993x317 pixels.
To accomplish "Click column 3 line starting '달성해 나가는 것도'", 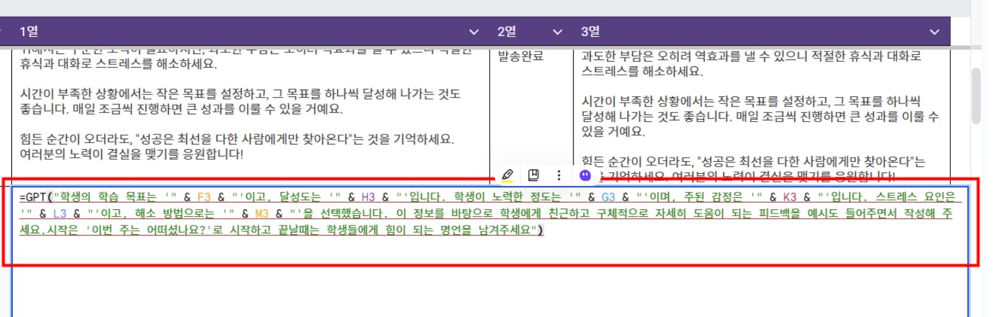I will (x=760, y=116).
